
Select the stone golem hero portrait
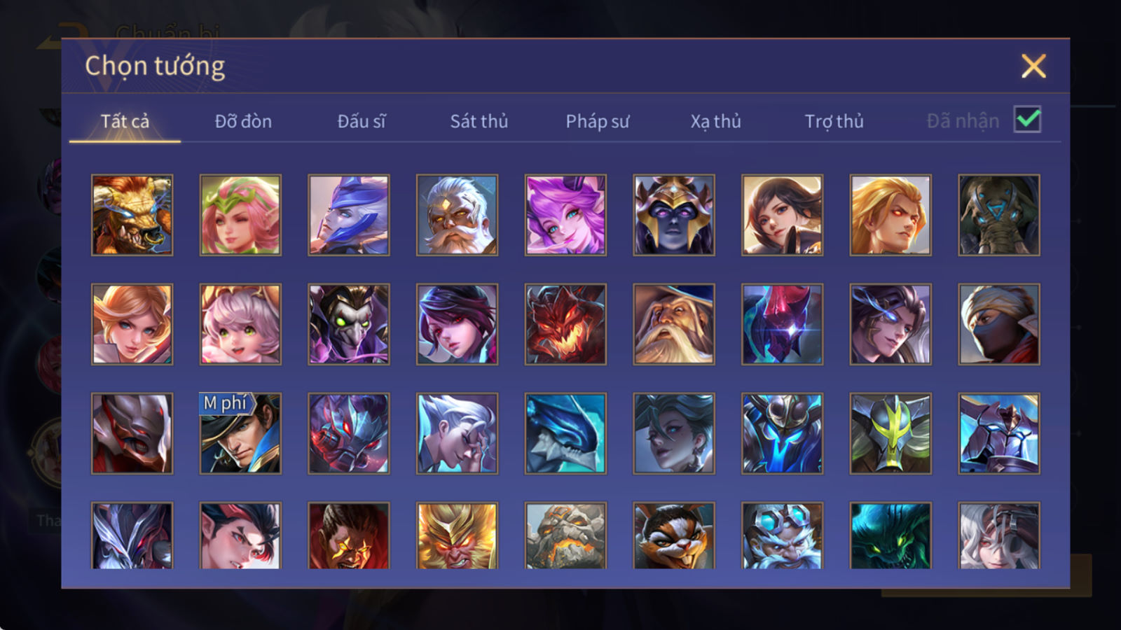[x=565, y=535]
